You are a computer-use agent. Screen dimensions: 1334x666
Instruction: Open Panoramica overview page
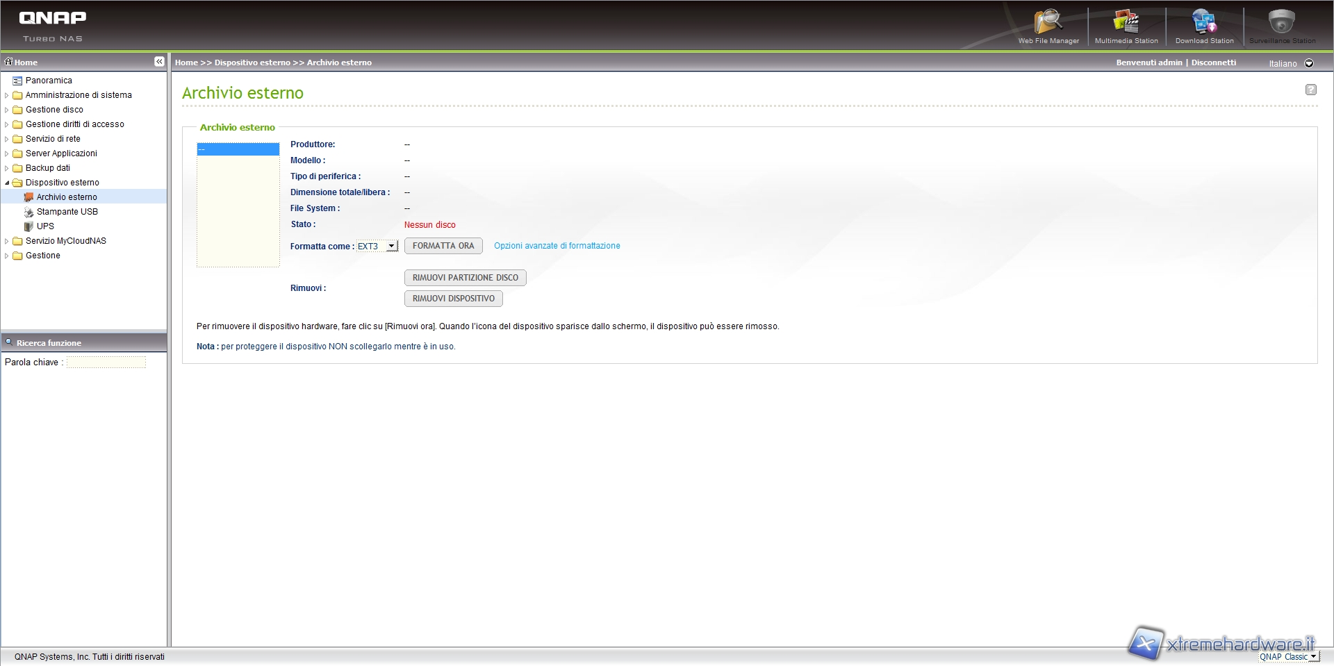[x=49, y=81]
